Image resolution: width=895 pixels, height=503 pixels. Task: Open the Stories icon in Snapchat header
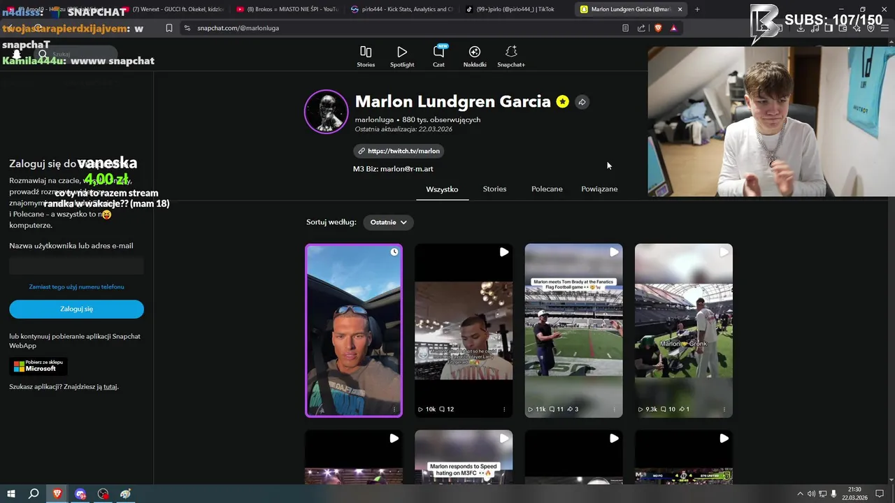point(366,56)
